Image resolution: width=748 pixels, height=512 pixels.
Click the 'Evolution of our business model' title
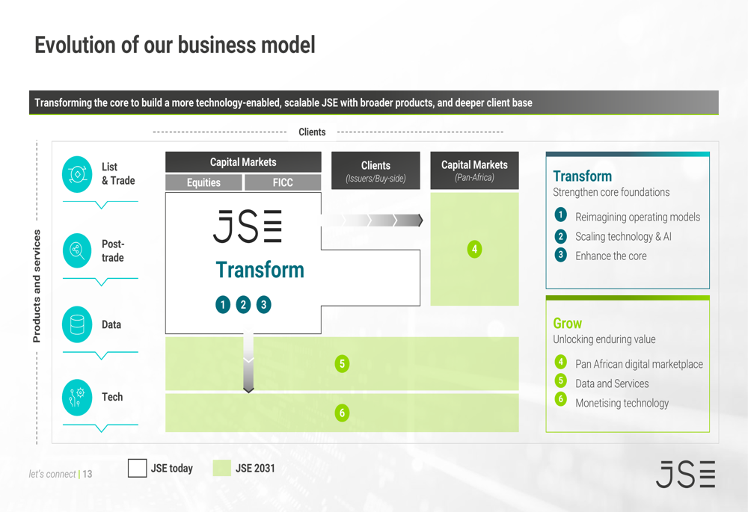(x=175, y=46)
